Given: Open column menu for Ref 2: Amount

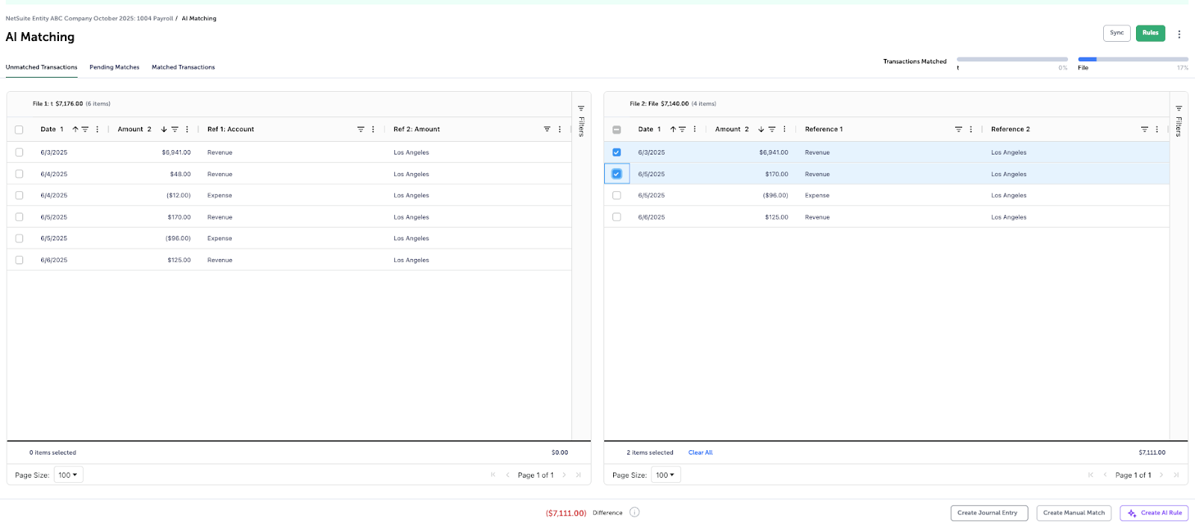Looking at the screenshot, I should tap(559, 129).
